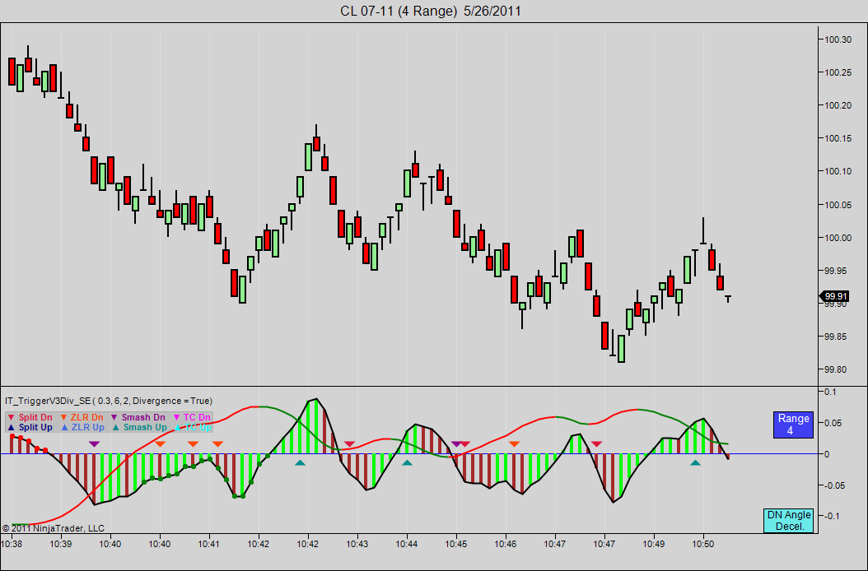868x571 pixels.
Task: Click the 10:50 time axis label
Action: pos(703,545)
